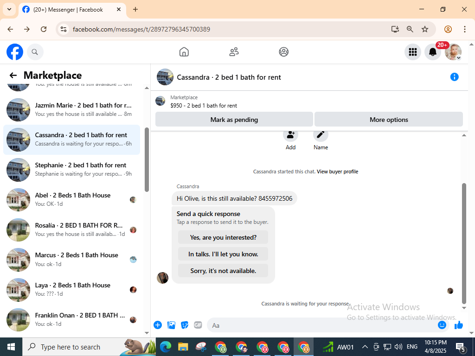Select the Cassandra conversation in list
475x356 pixels.
point(72,140)
